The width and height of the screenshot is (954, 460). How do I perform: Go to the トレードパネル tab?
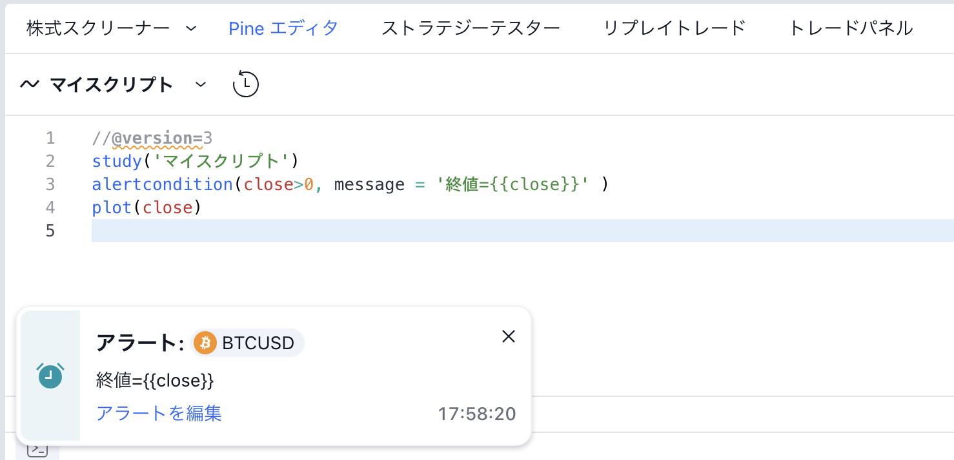pyautogui.click(x=851, y=28)
